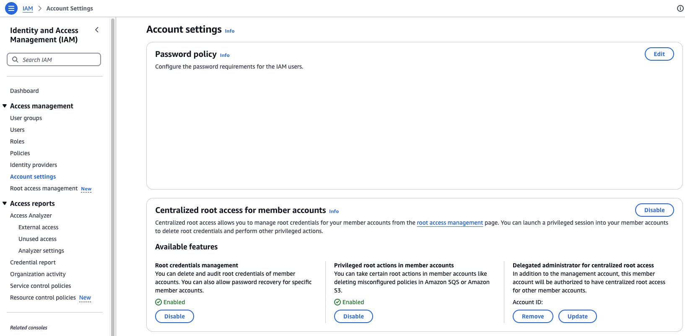Collapse the Access management section
Screen dimensions: 685x336
5,106
